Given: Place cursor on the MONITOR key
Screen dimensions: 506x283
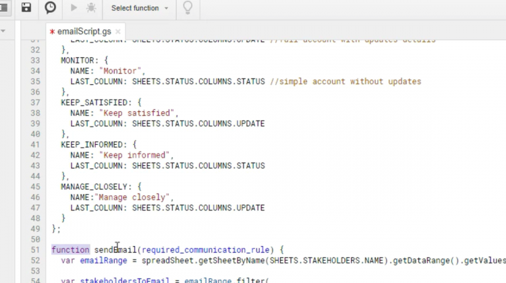Looking at the screenshot, I should tap(78, 61).
